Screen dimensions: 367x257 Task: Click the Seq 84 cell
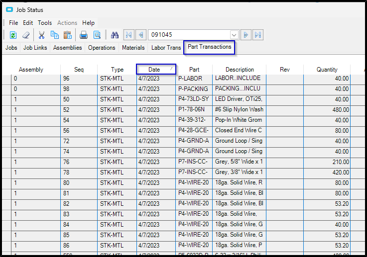tap(79, 225)
